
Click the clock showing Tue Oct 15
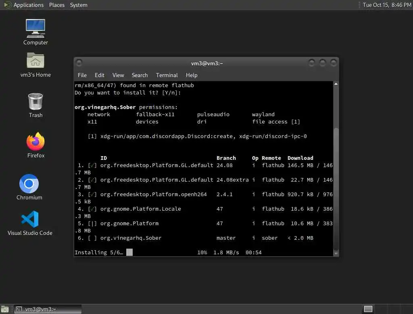387,5
